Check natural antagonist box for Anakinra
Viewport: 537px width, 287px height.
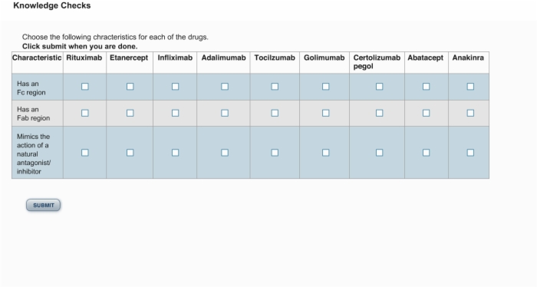(x=470, y=153)
